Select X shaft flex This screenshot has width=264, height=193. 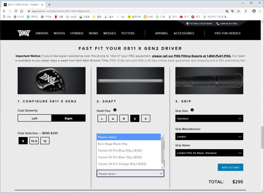click(x=146, y=118)
